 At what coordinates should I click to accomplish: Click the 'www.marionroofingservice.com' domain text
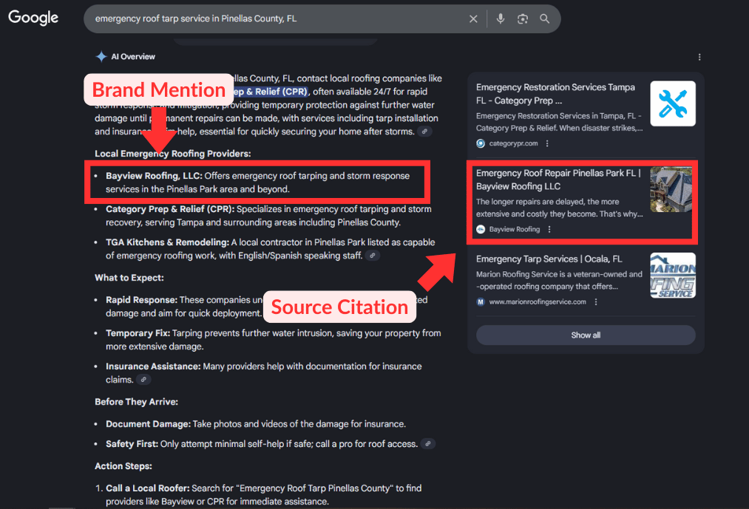point(538,301)
